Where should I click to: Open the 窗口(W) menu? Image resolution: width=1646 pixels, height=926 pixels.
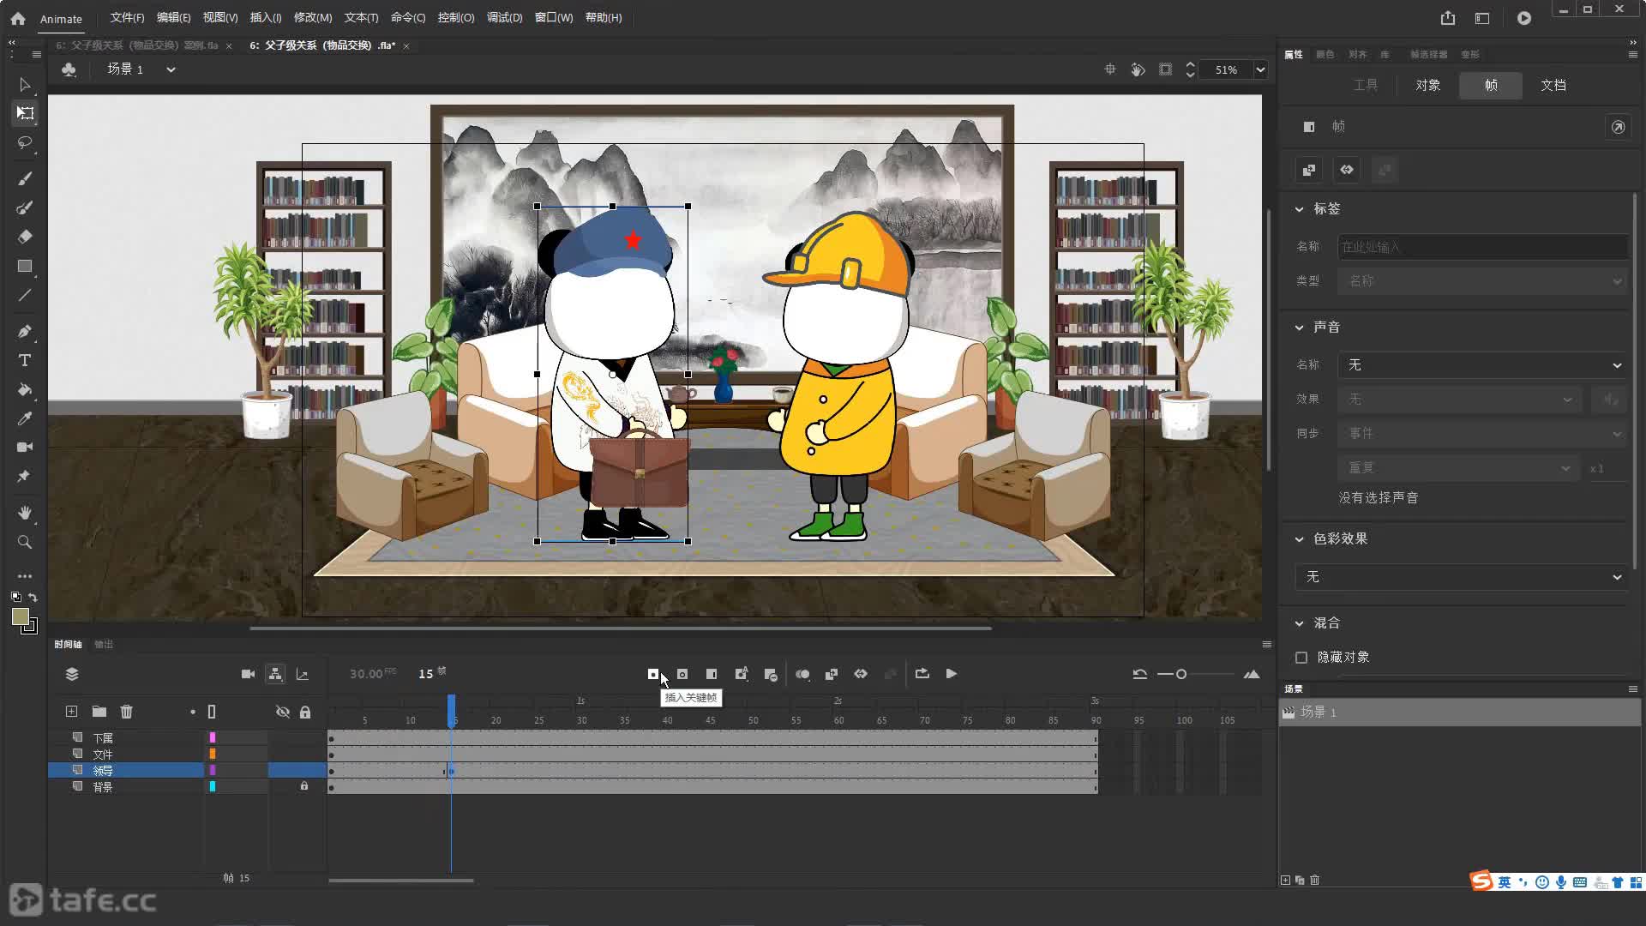pos(553,17)
